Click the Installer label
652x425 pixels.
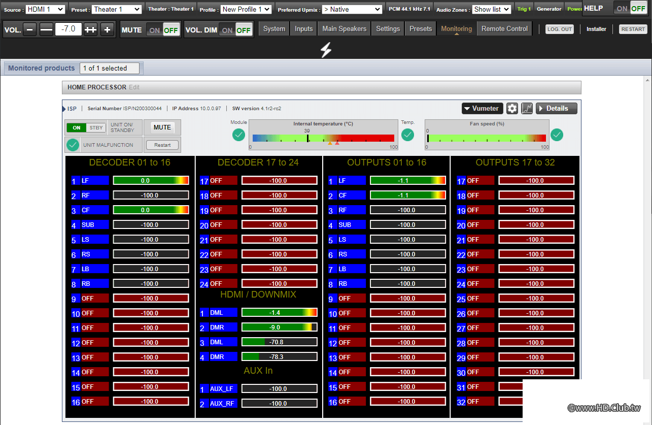click(x=596, y=29)
